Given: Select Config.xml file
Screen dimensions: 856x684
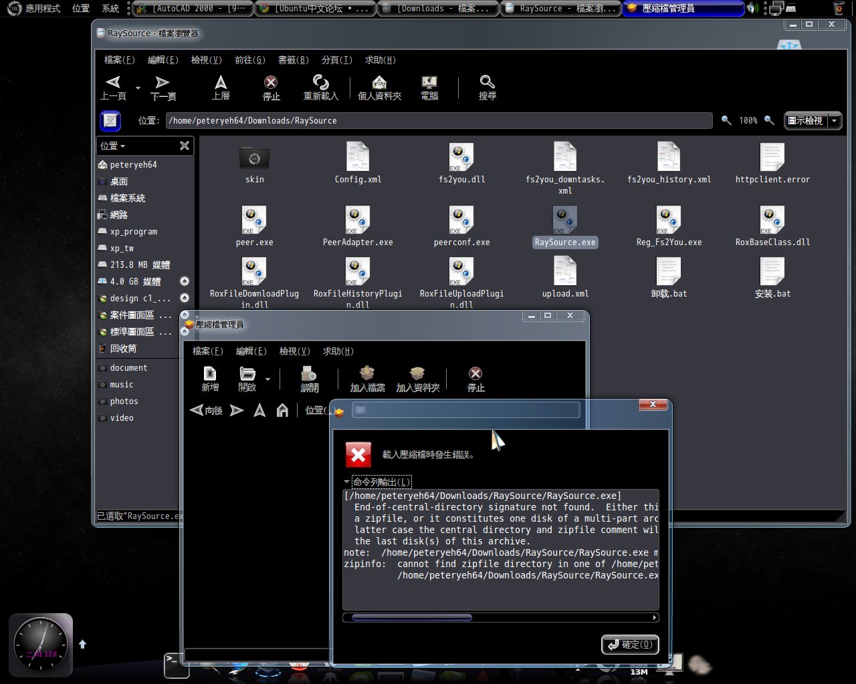Looking at the screenshot, I should tap(358, 164).
